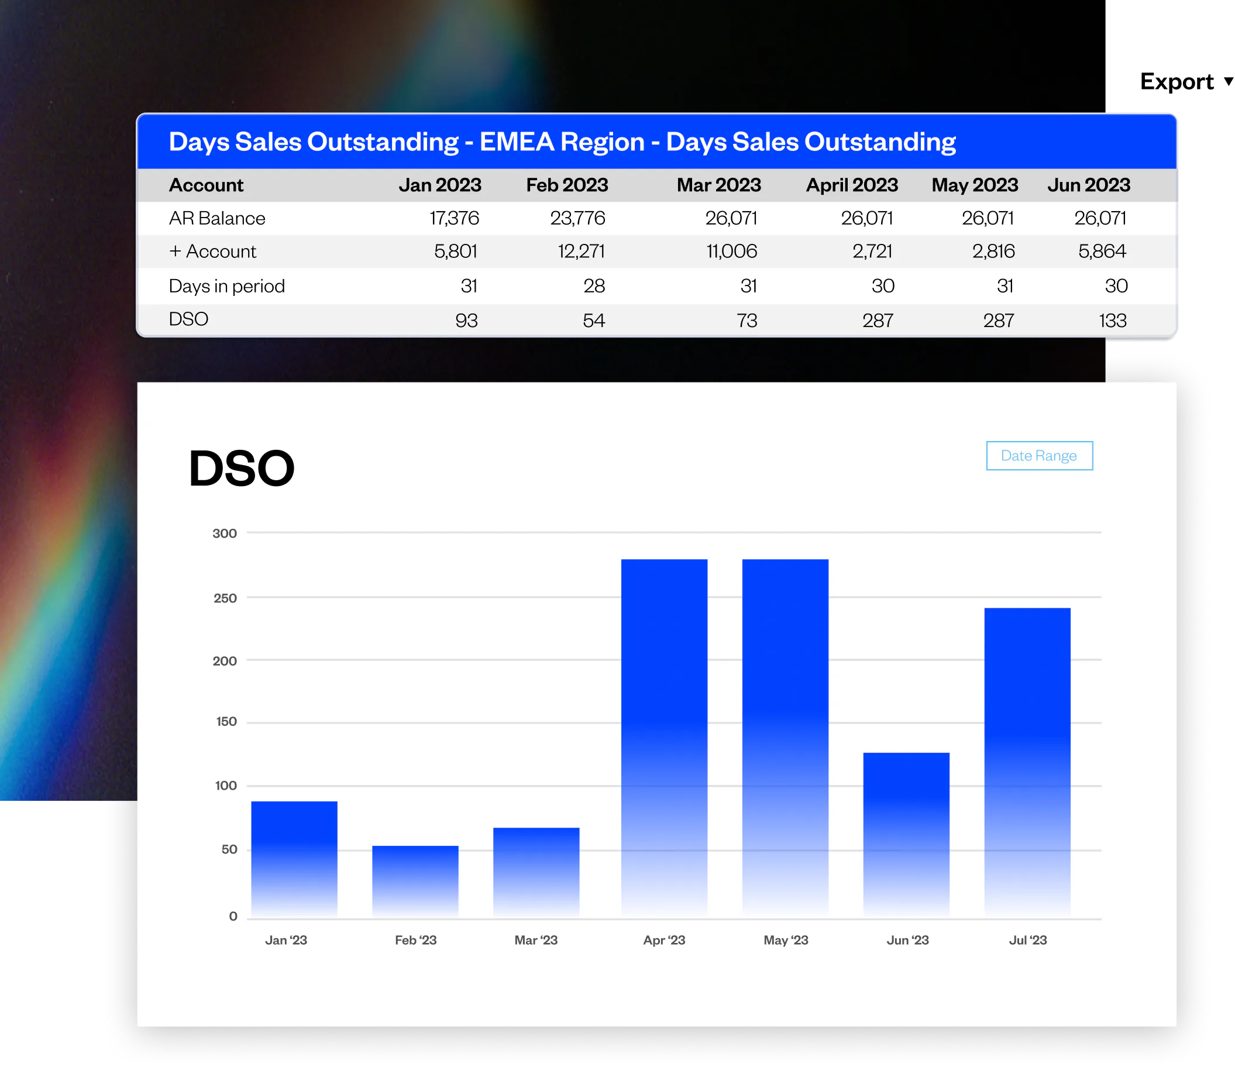Click the 'Feb '23' axis label
The image size is (1235, 1071).
coord(415,940)
